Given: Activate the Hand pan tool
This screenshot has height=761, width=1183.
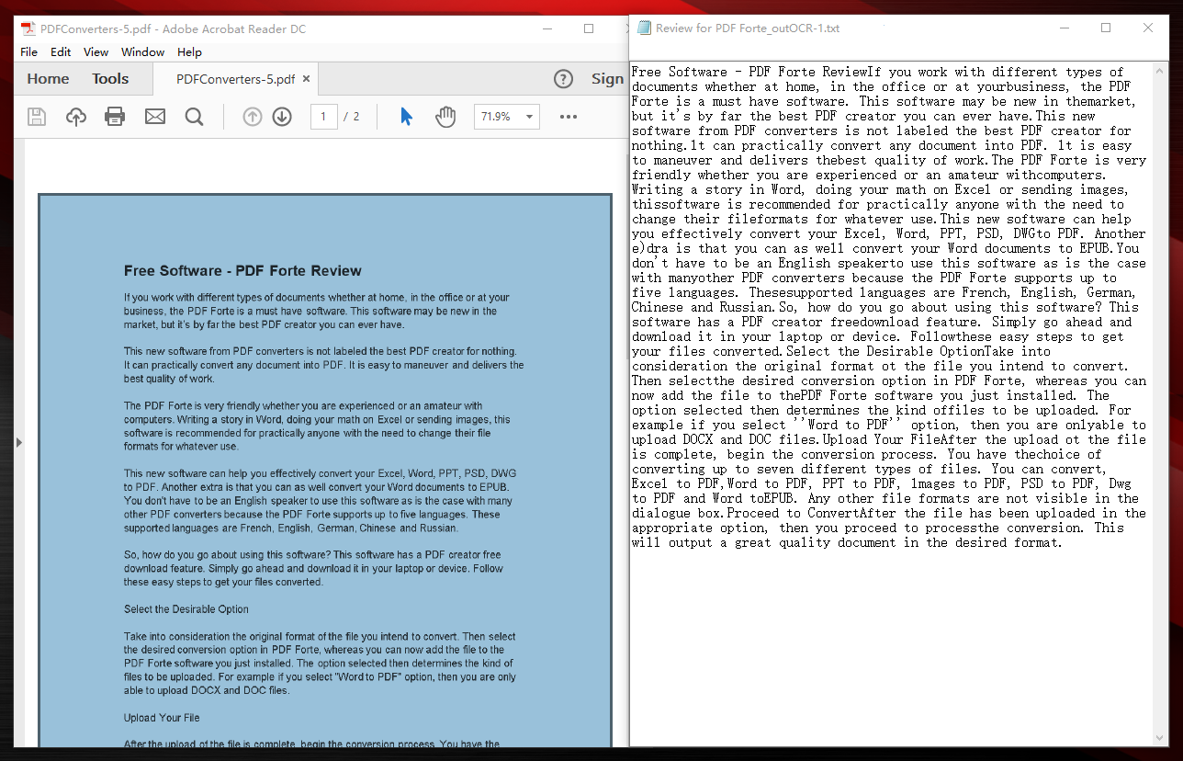Looking at the screenshot, I should tap(445, 117).
